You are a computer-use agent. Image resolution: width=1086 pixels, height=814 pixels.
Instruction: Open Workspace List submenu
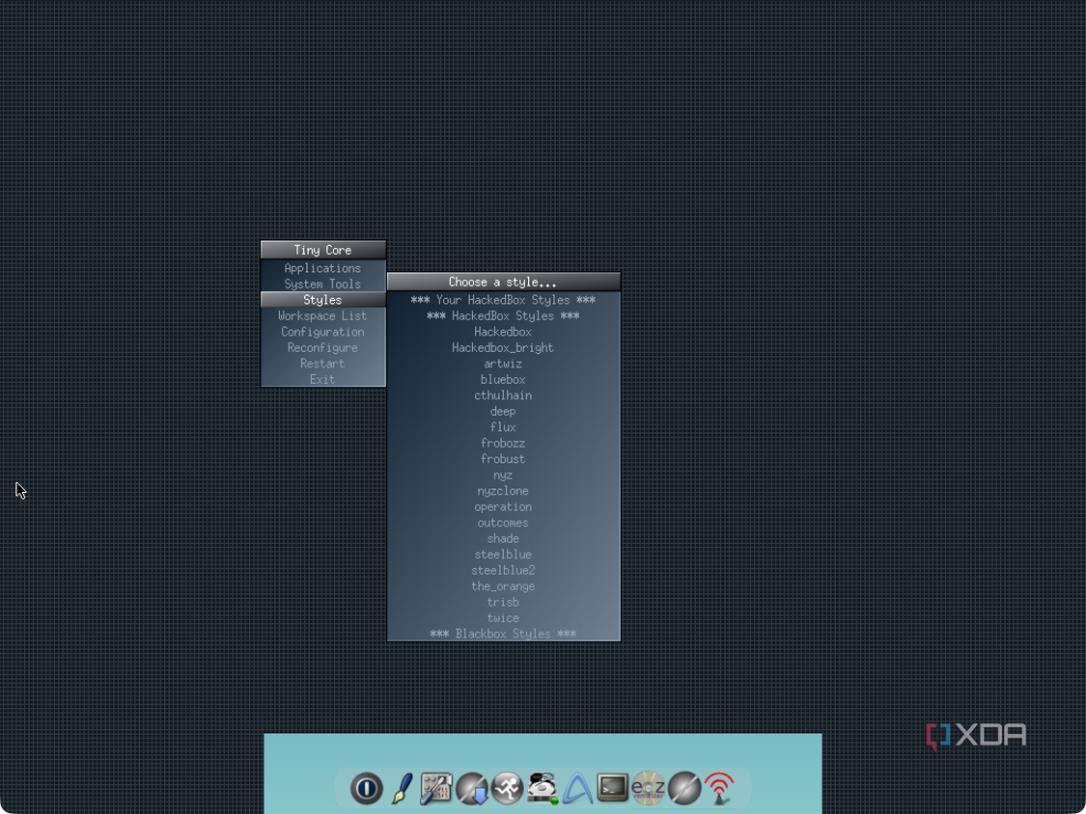[322, 315]
